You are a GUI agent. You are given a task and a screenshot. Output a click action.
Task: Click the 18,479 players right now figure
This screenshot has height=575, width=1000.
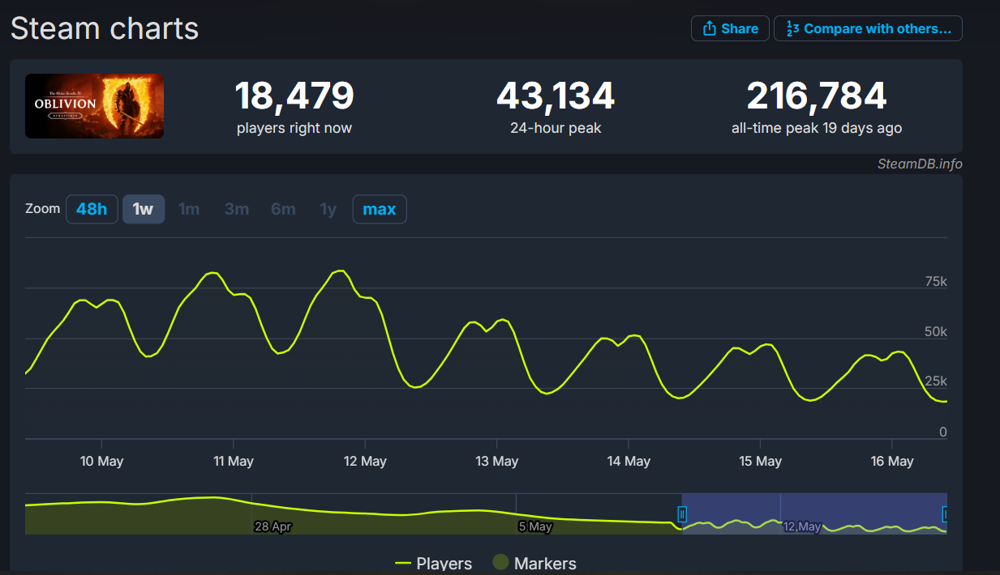tap(294, 96)
